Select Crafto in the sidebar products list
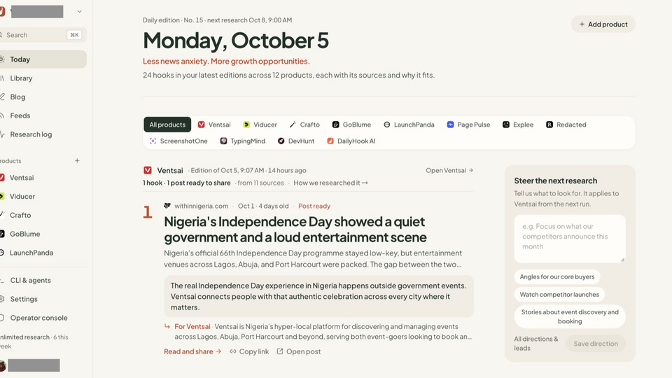Image resolution: width=672 pixels, height=378 pixels. [20, 215]
